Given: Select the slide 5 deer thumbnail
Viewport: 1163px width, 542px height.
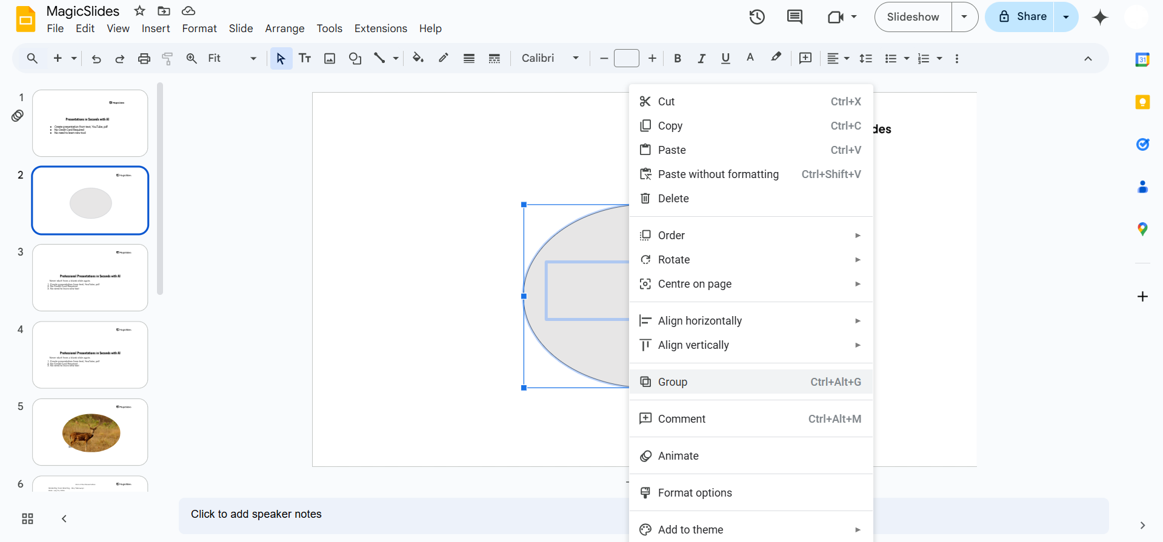Looking at the screenshot, I should [x=90, y=432].
